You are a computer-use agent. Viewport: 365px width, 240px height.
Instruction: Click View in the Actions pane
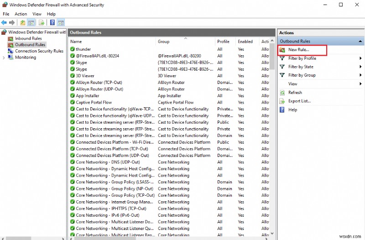(x=292, y=84)
